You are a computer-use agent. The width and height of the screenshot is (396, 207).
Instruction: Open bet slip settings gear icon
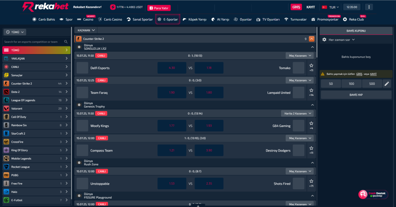pyautogui.click(x=324, y=40)
